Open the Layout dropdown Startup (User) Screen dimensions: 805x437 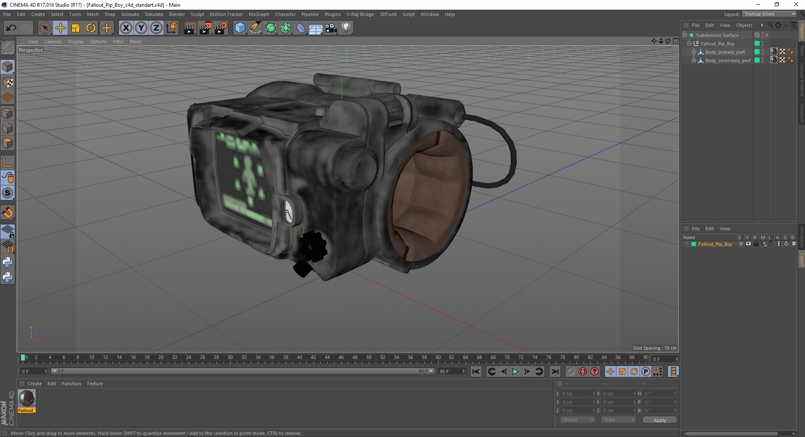click(x=769, y=14)
